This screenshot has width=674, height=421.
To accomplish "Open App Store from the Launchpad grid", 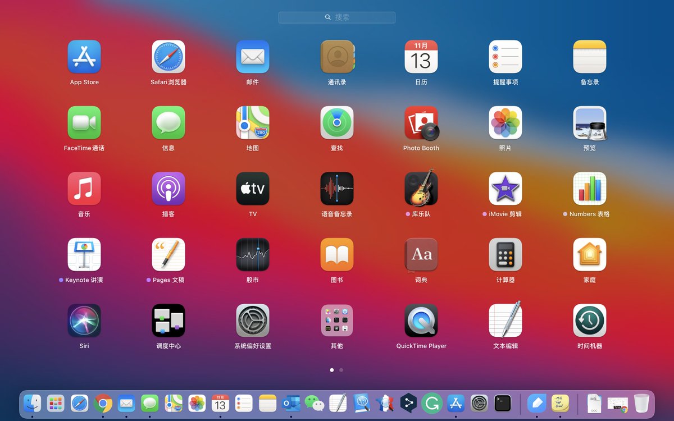I will (84, 57).
